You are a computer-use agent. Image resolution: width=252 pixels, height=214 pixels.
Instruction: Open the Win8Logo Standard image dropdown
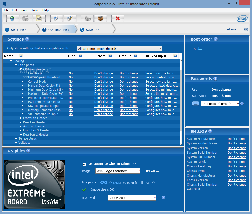pos(118,171)
